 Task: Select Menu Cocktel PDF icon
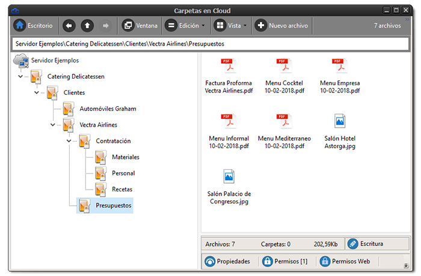click(x=284, y=65)
